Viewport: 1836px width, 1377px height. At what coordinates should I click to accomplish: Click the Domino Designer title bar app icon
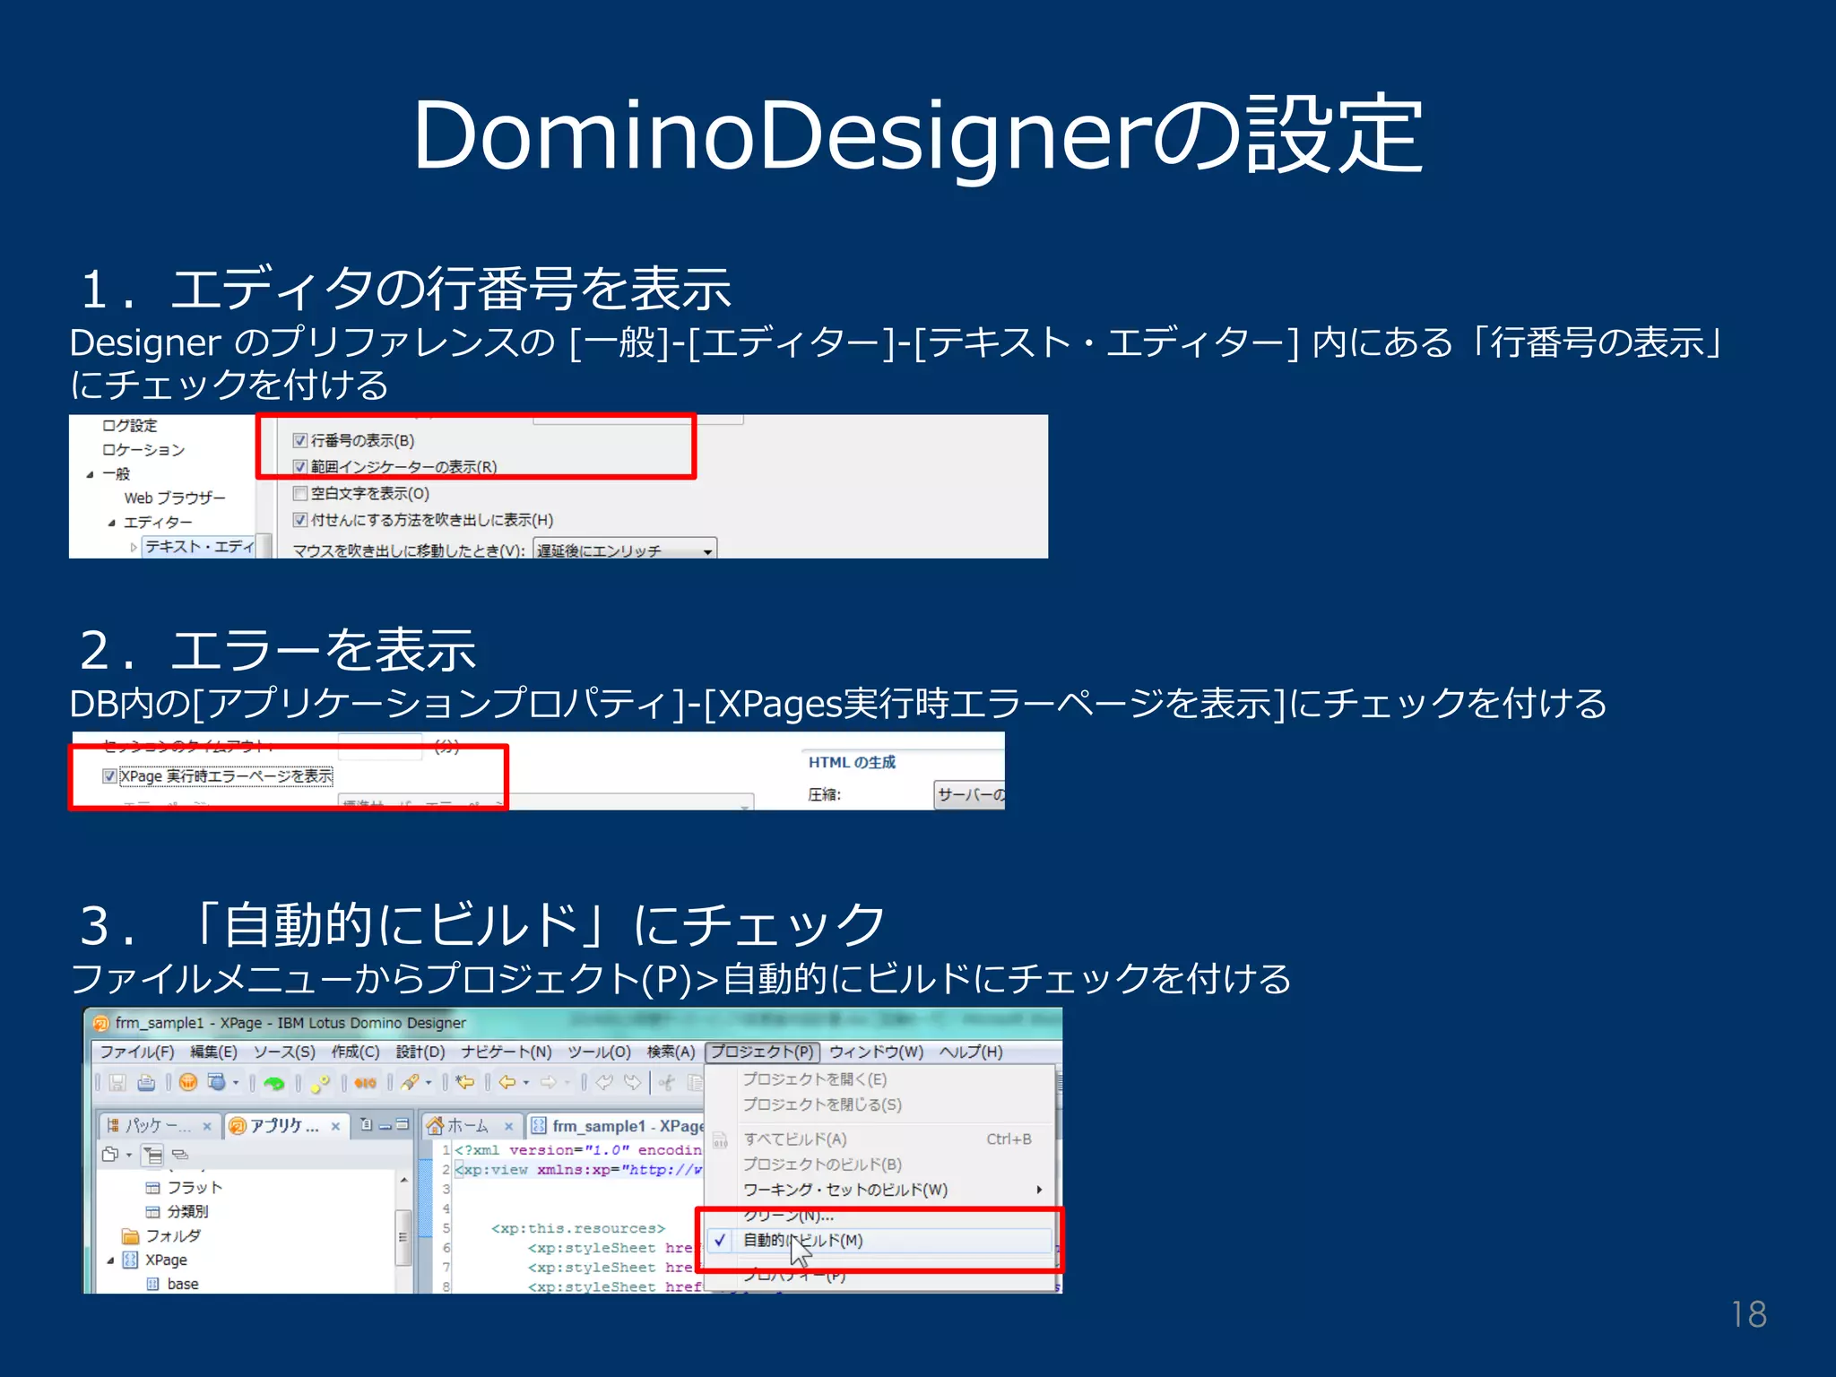point(101,1023)
